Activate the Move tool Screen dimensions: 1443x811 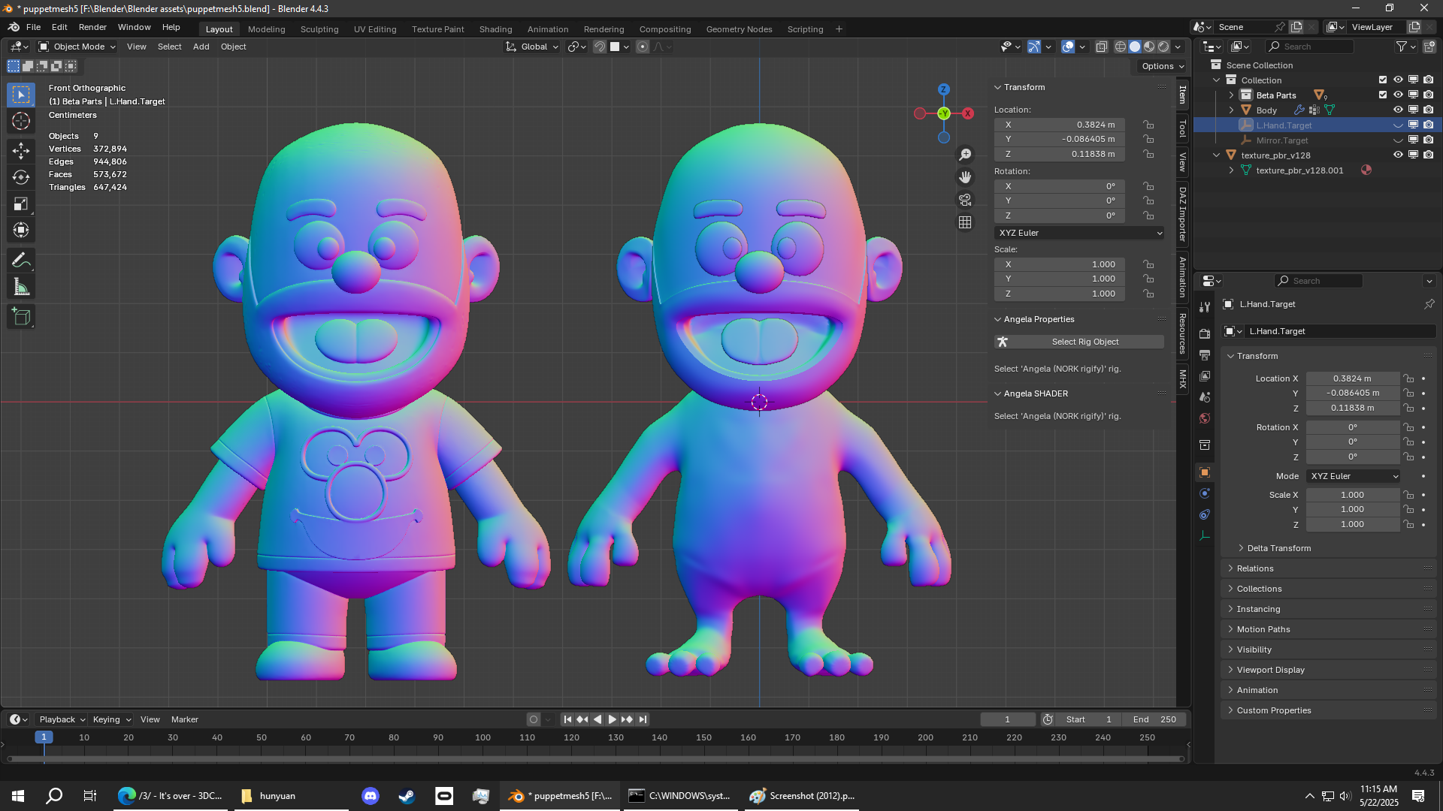pyautogui.click(x=21, y=151)
